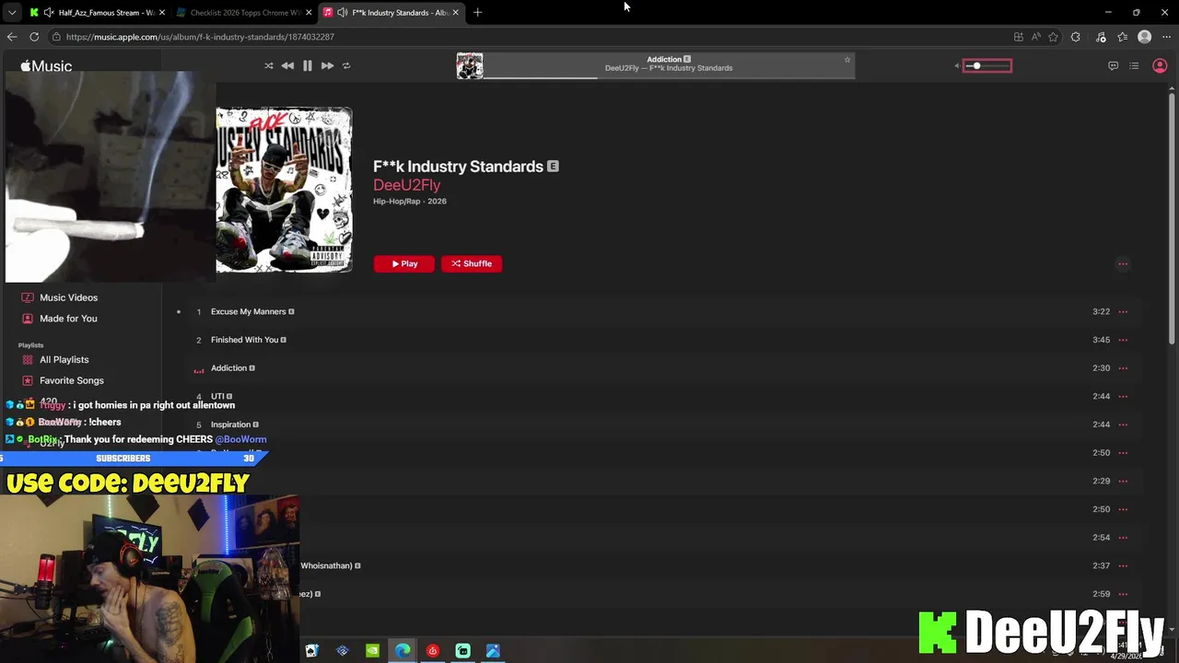Close the Half_Azz_Famous Stream tab
Image resolution: width=1179 pixels, height=663 pixels.
pyautogui.click(x=162, y=12)
